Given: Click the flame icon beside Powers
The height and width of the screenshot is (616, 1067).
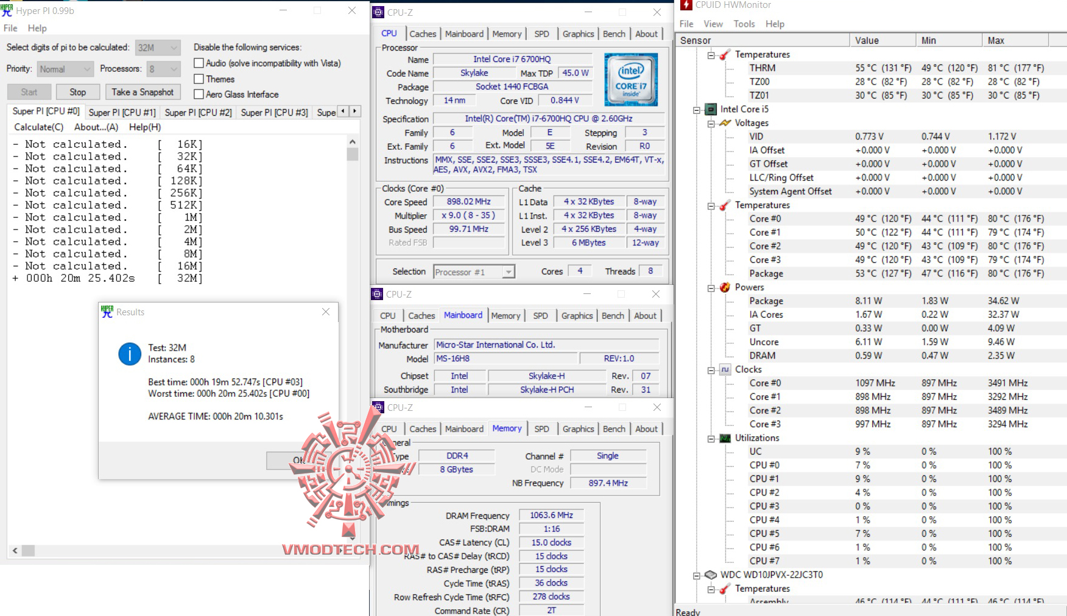Looking at the screenshot, I should tap(725, 287).
